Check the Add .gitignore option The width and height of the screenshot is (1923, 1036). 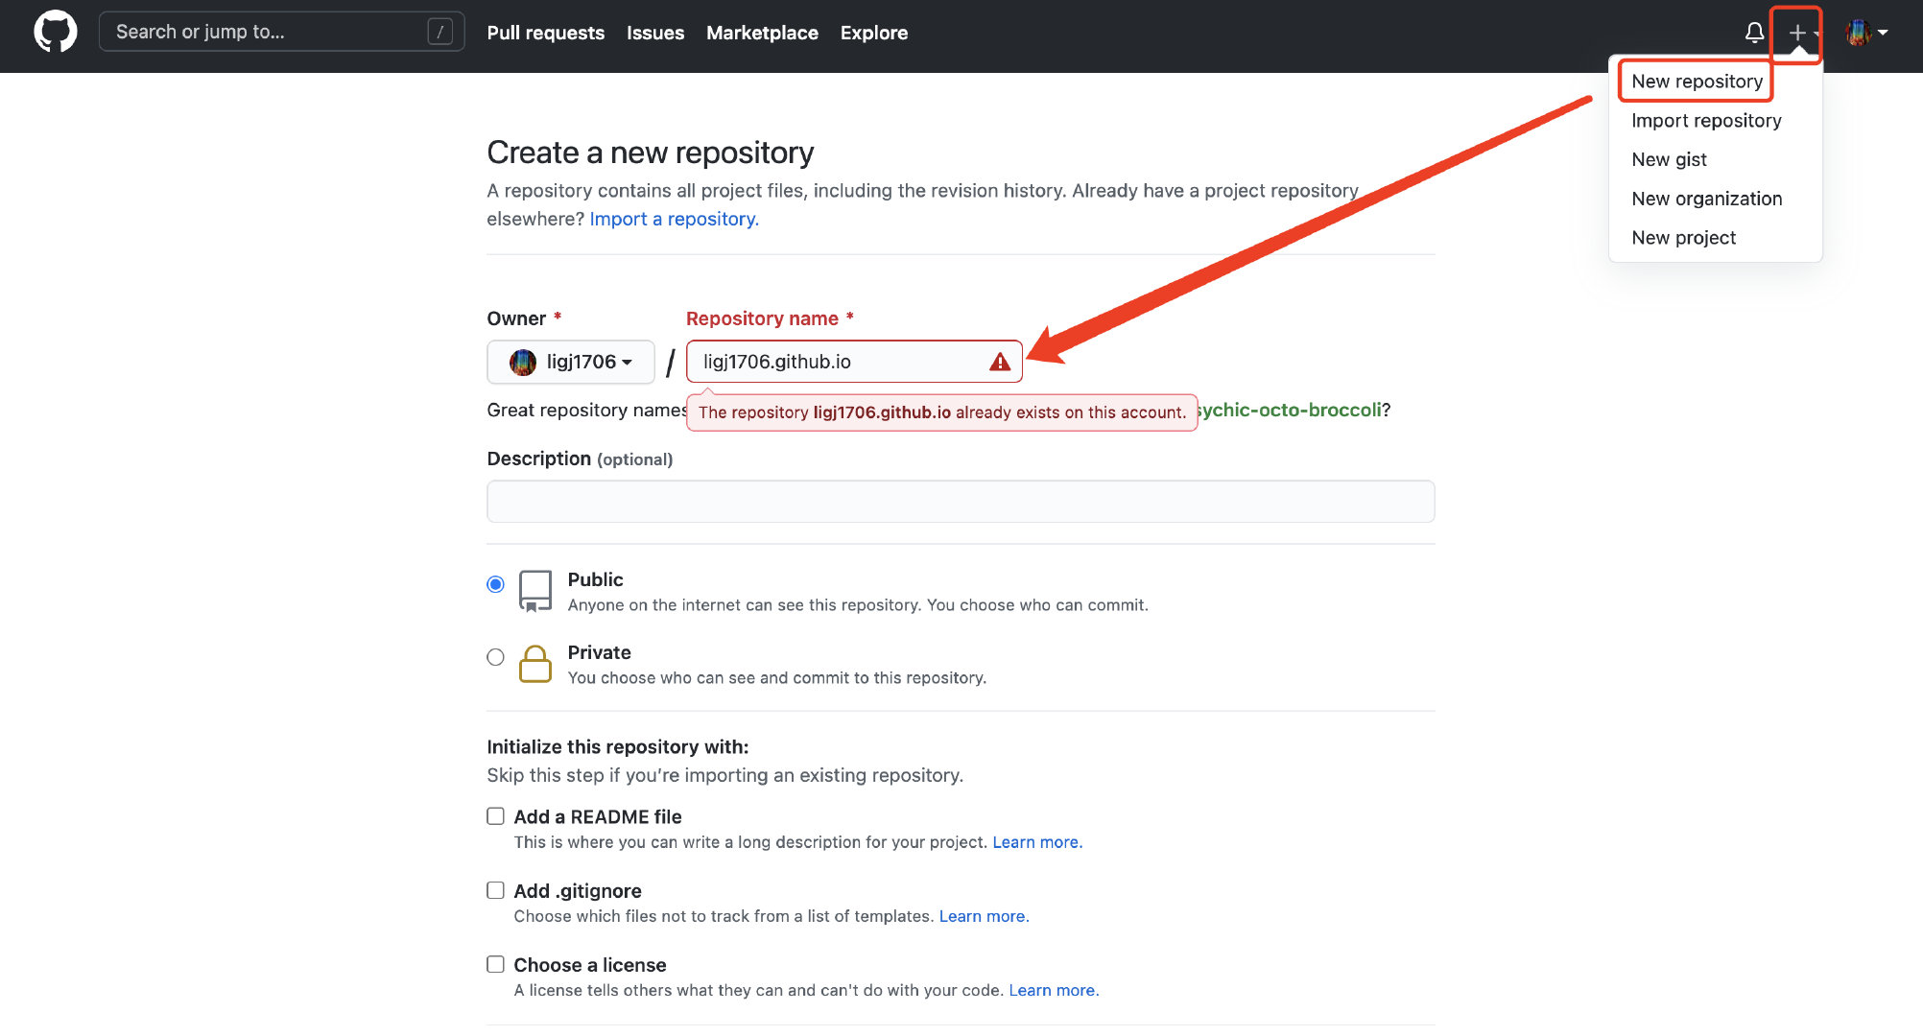pyautogui.click(x=495, y=890)
